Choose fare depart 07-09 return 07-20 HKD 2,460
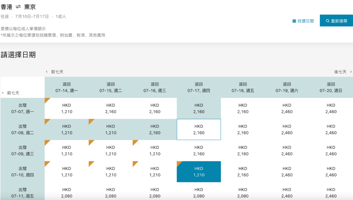This screenshot has width=353, height=200. [331, 150]
